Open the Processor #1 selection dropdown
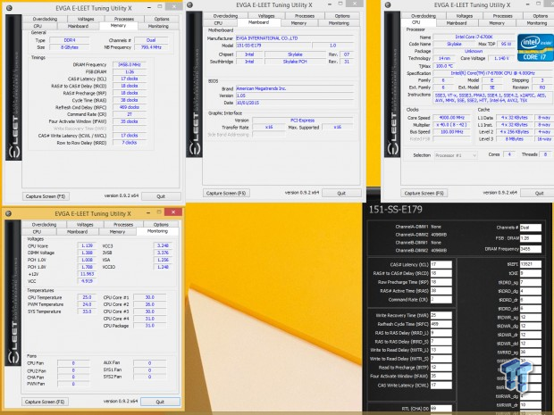Image resolution: width=554 pixels, height=415 pixels. 456,155
